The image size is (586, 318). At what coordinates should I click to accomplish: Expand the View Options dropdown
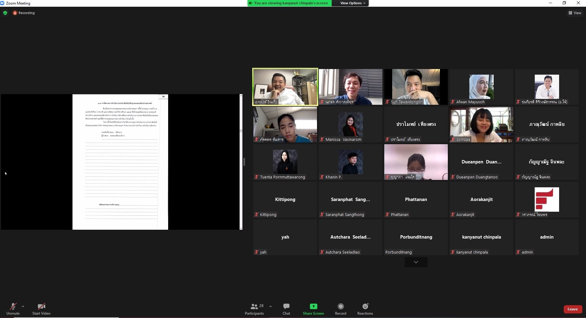pos(353,3)
